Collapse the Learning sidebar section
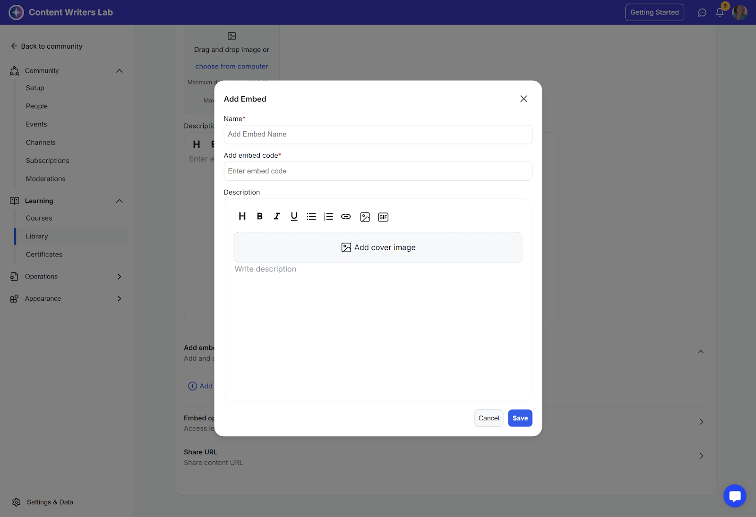Viewport: 756px width, 517px height. pyautogui.click(x=120, y=201)
